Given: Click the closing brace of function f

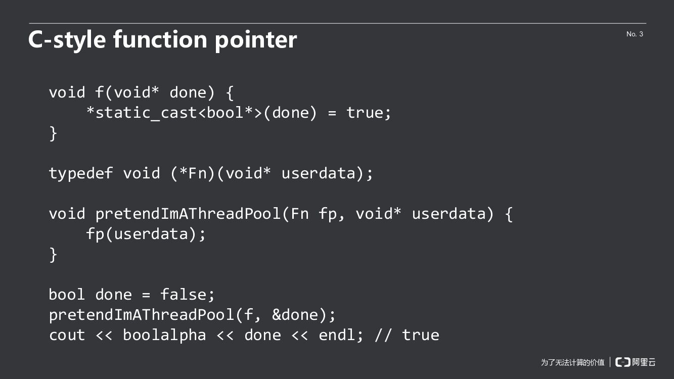Looking at the screenshot, I should tap(53, 133).
